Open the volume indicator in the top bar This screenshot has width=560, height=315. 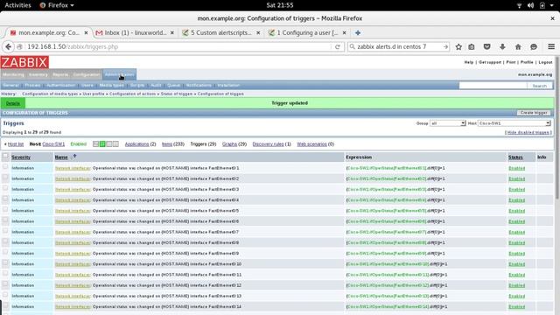pyautogui.click(x=530, y=5)
